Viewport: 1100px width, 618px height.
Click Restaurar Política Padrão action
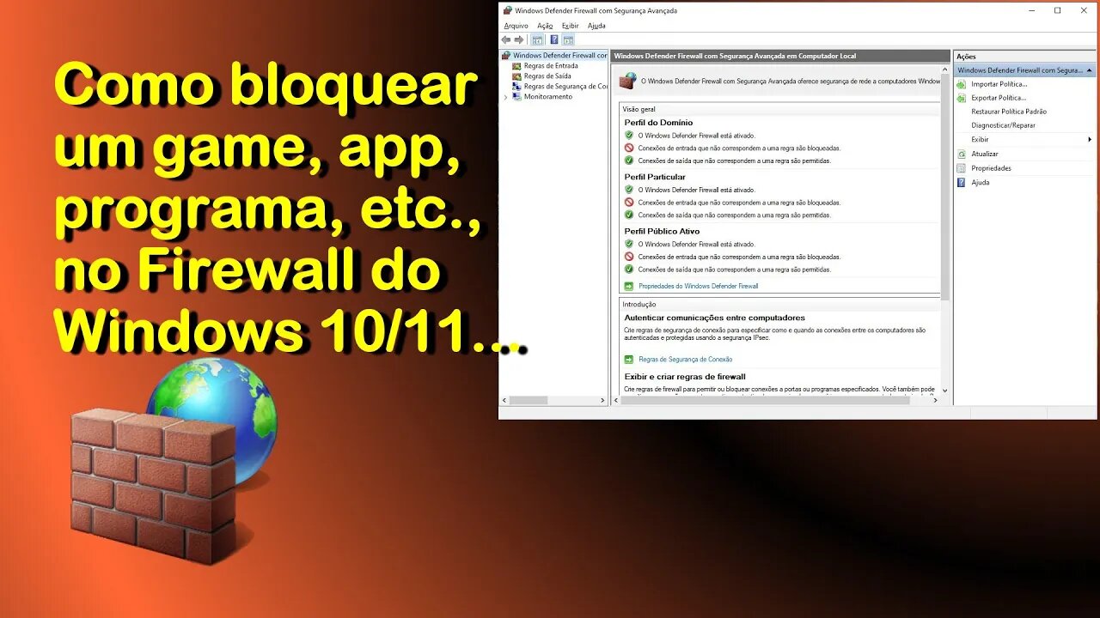click(1009, 112)
